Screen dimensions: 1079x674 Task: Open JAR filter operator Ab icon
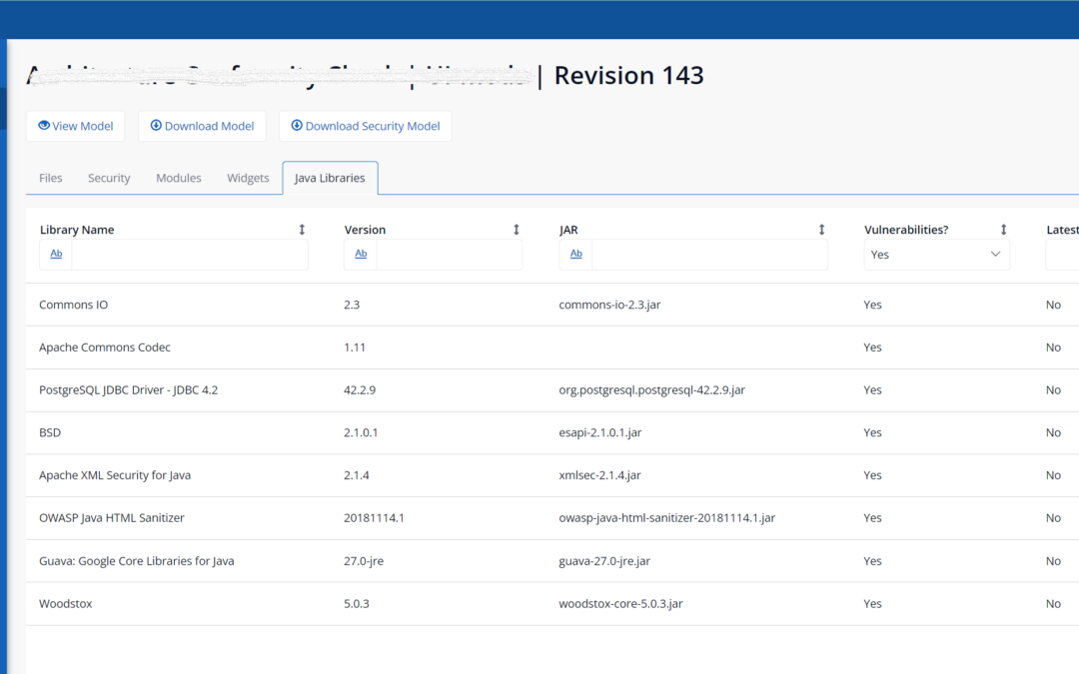point(576,254)
